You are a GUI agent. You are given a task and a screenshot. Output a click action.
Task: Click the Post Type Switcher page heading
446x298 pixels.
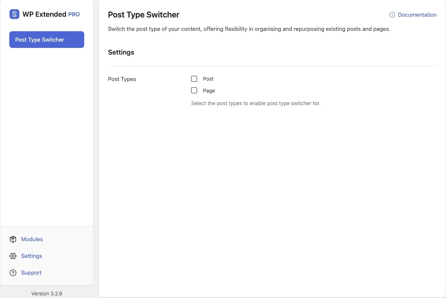[144, 15]
